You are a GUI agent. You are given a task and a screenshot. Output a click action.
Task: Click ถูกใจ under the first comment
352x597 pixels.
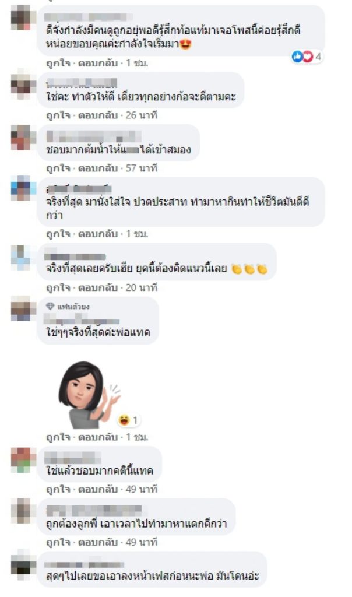(x=58, y=63)
